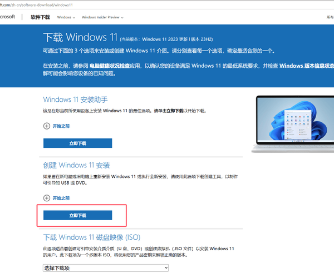Click the 创建 Windows 11 安装 heading
The height and width of the screenshot is (278, 334).
point(76,165)
